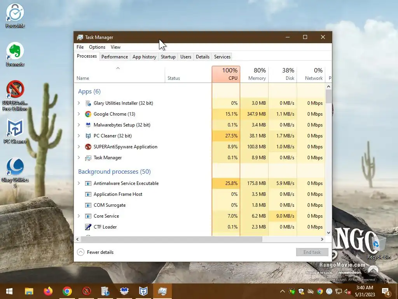The width and height of the screenshot is (398, 299).
Task: Switch to Google Chrome on the taskbar
Action: click(x=67, y=291)
